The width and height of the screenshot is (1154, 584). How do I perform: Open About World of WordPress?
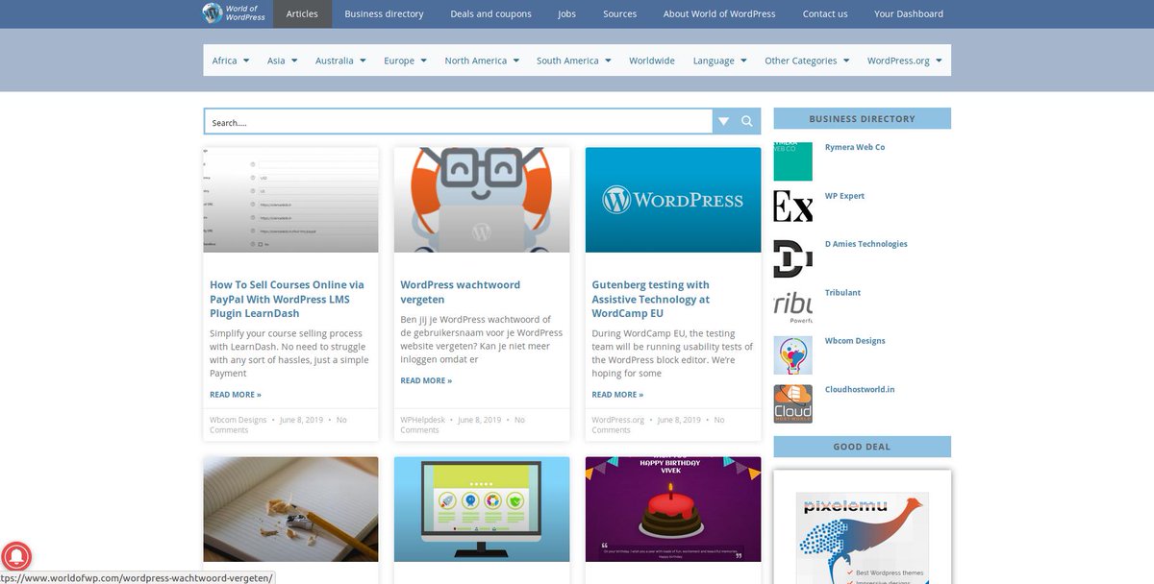click(x=719, y=13)
